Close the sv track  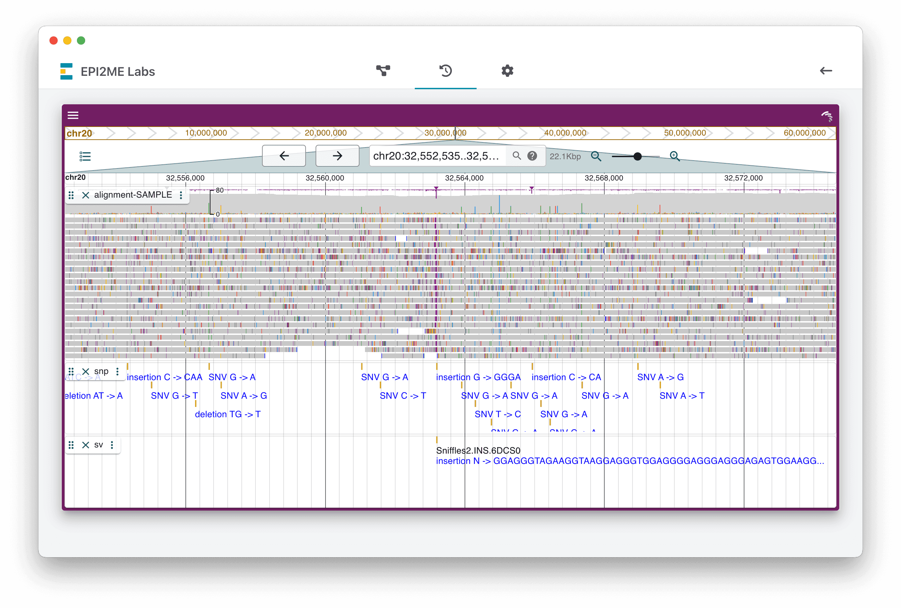tap(86, 445)
